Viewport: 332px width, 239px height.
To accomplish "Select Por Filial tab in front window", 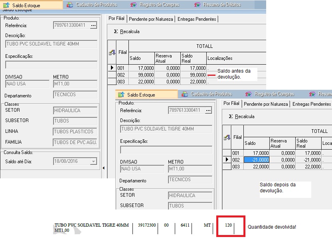I will [231, 103].
